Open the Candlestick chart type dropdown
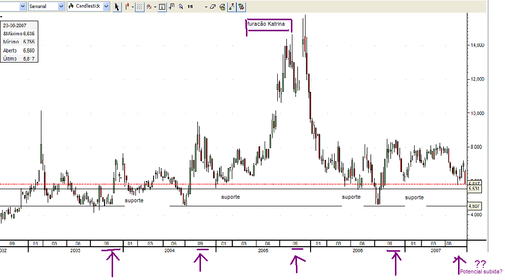 tap(106, 6)
